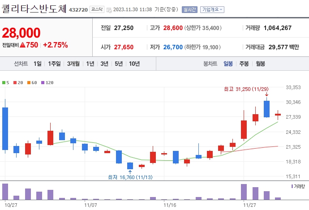Screen dimensions: 309x210
Task: Click the 33,353 price axis label
Action: click(x=293, y=87)
